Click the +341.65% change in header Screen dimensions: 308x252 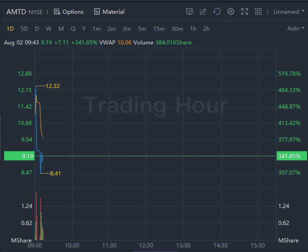pyautogui.click(x=84, y=43)
